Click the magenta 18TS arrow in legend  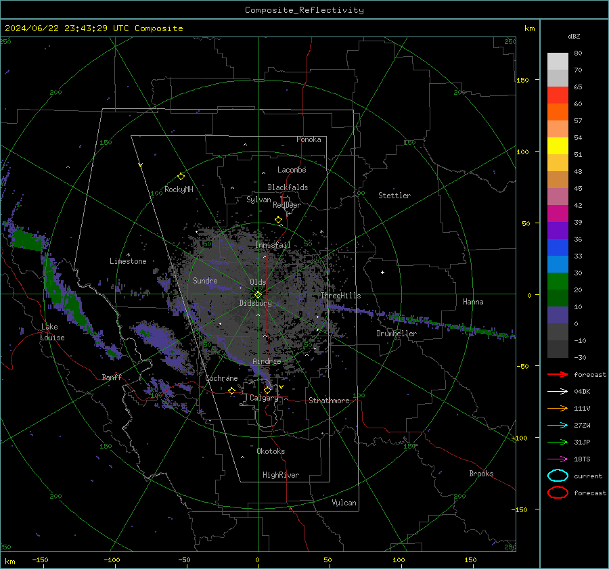[x=558, y=459]
